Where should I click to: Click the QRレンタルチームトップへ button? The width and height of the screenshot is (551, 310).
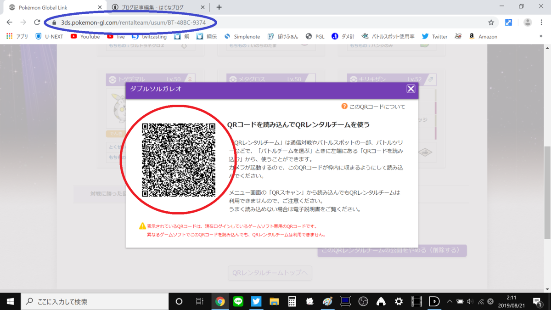pyautogui.click(x=270, y=273)
